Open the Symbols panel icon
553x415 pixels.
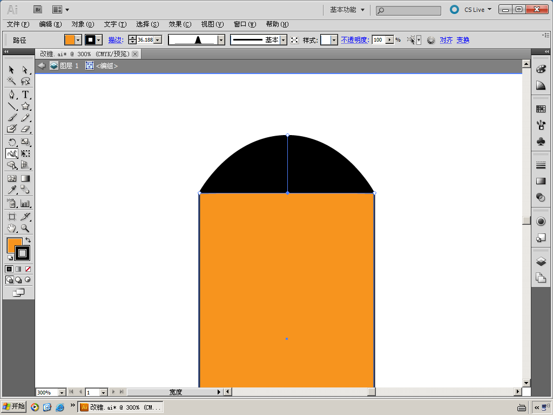click(x=541, y=141)
